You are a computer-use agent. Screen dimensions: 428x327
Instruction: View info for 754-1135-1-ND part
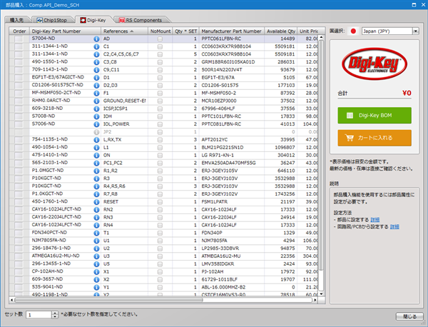click(96, 140)
